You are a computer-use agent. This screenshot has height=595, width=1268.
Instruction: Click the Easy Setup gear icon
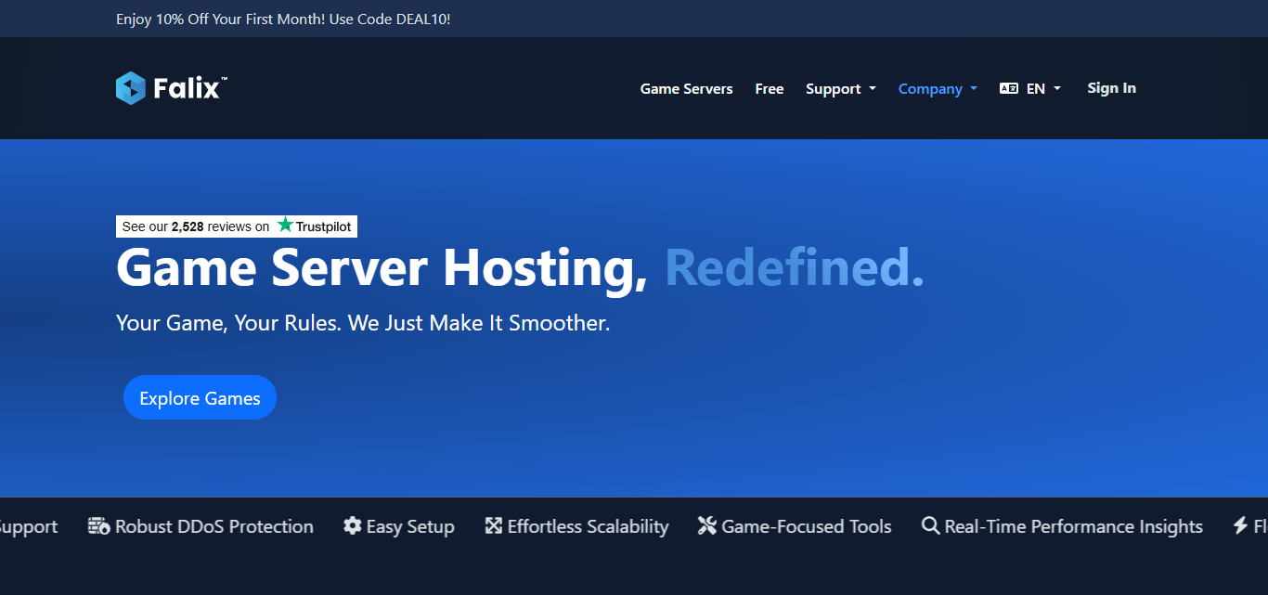353,526
